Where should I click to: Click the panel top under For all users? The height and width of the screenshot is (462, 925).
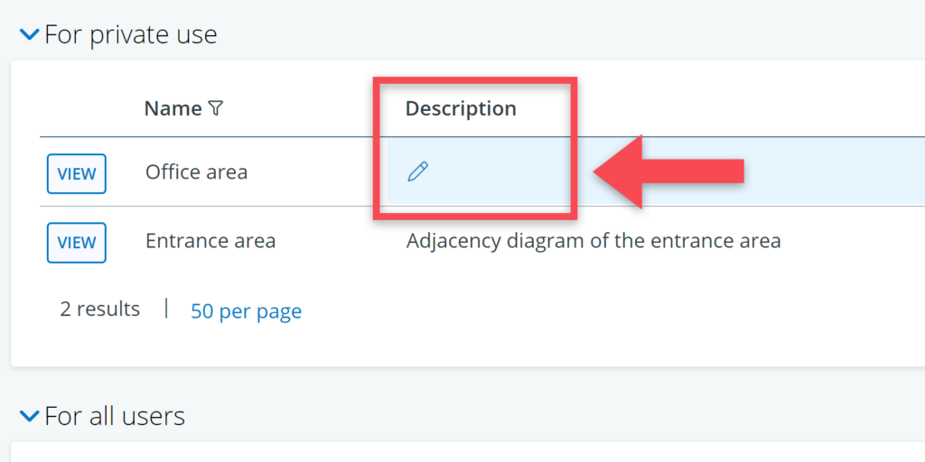(x=452, y=451)
